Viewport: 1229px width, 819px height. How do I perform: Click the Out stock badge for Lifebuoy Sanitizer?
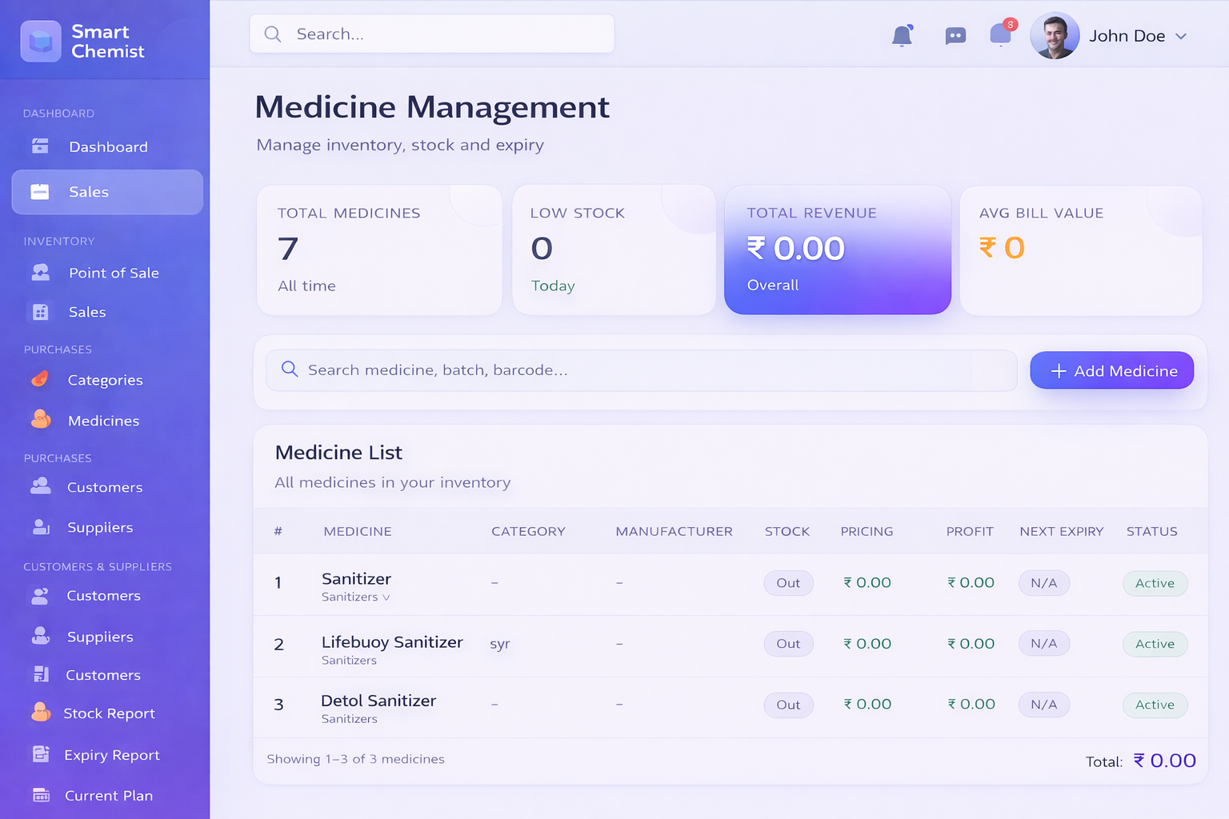(788, 644)
